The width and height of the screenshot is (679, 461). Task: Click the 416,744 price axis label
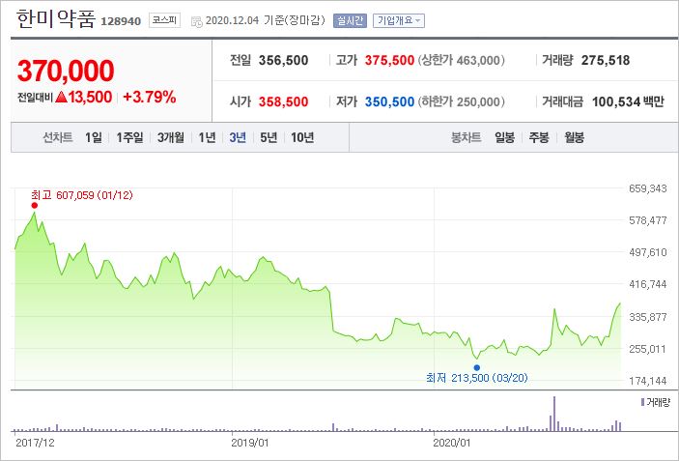[x=648, y=285]
